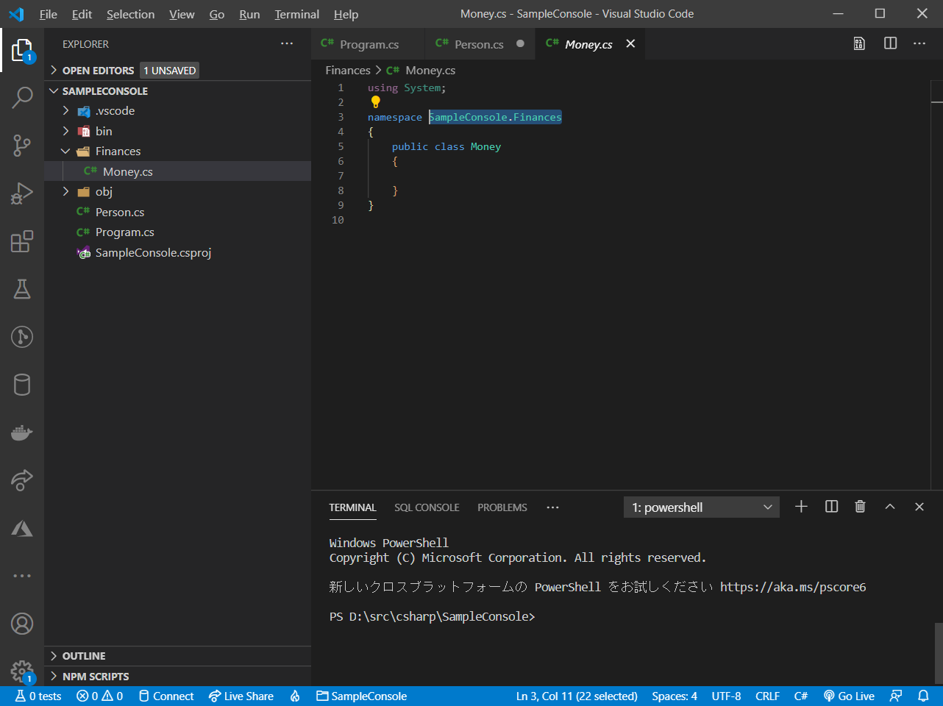The image size is (943, 706).
Task: Open panel overflow ellipsis next to Problems
Action: pos(552,507)
